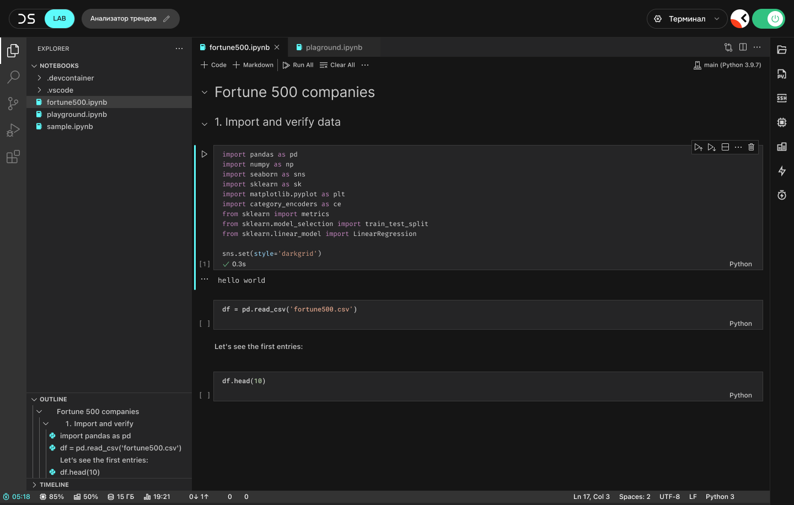The image size is (794, 505).
Task: Open the Терминал dropdown
Action: coord(687,19)
